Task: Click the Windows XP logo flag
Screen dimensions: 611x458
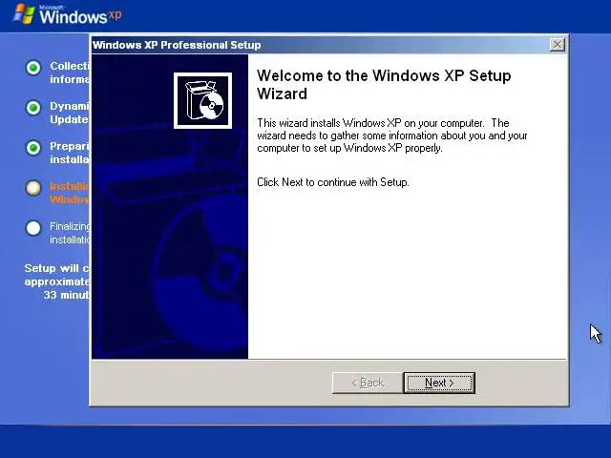Action: [24, 14]
